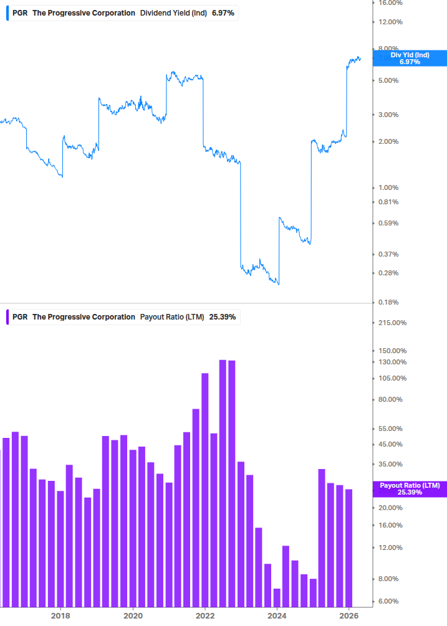Viewport: 447px width, 626px height.
Task: Click the 2.00% label on the yield axis
Action: (388, 142)
